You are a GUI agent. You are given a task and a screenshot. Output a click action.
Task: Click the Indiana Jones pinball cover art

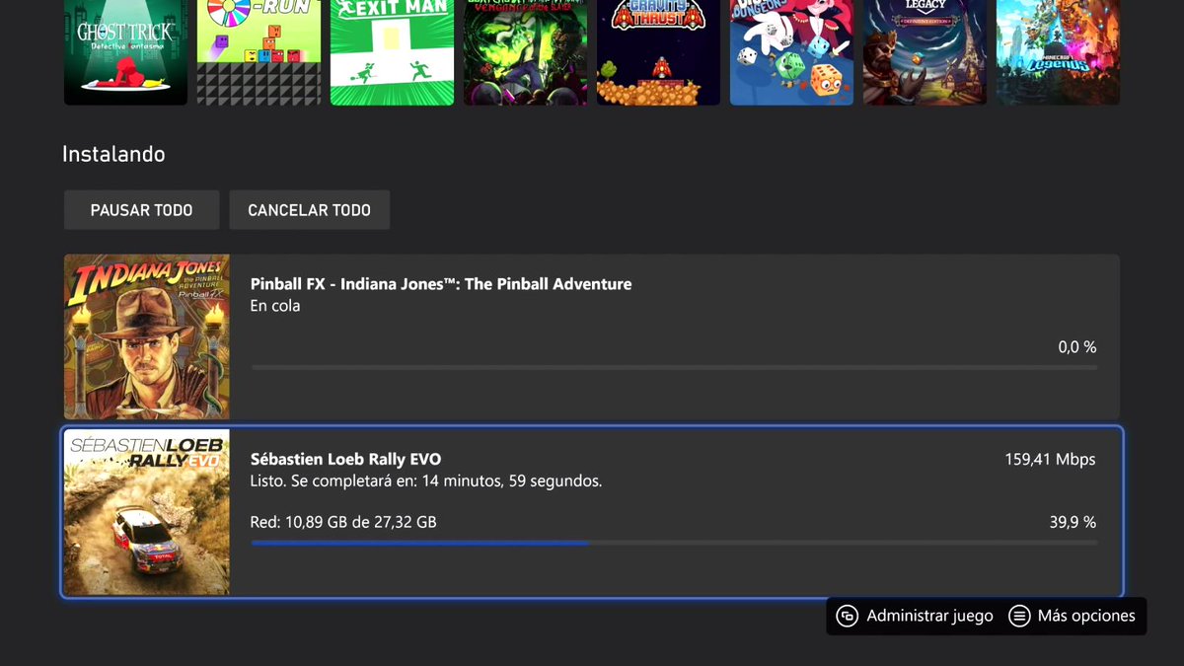146,336
